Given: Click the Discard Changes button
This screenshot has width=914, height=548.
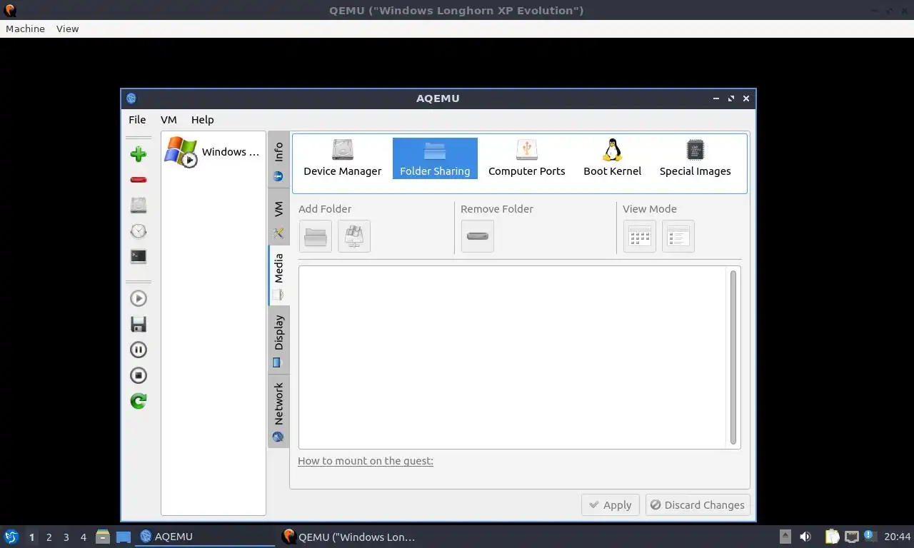Looking at the screenshot, I should tap(698, 504).
